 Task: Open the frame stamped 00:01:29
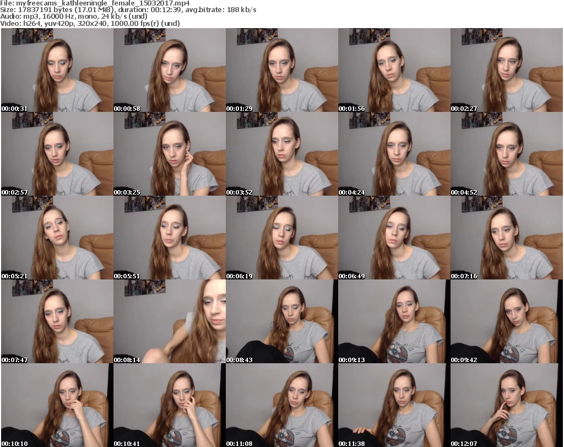coord(281,70)
